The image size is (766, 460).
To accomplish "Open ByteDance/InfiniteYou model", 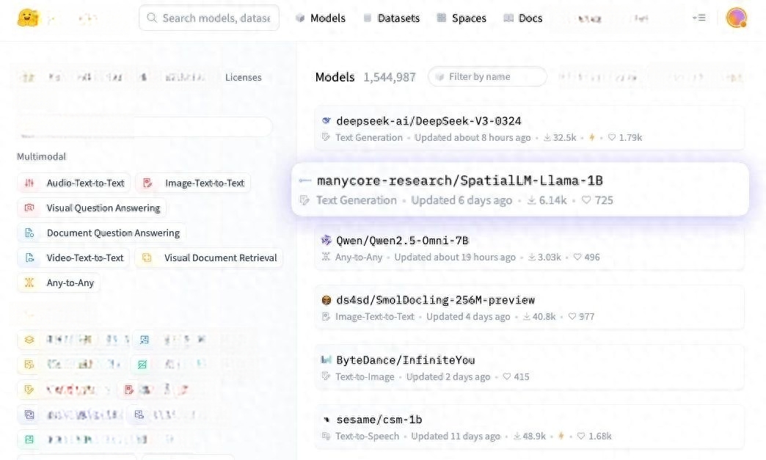I will coord(530,368).
